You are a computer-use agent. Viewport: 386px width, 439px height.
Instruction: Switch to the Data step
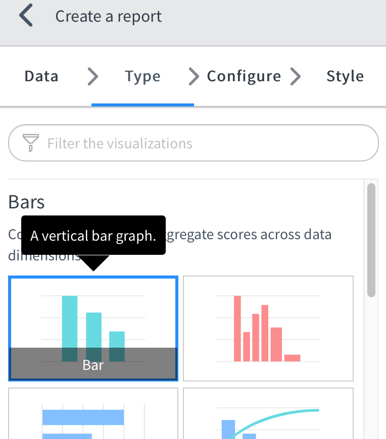(x=41, y=76)
